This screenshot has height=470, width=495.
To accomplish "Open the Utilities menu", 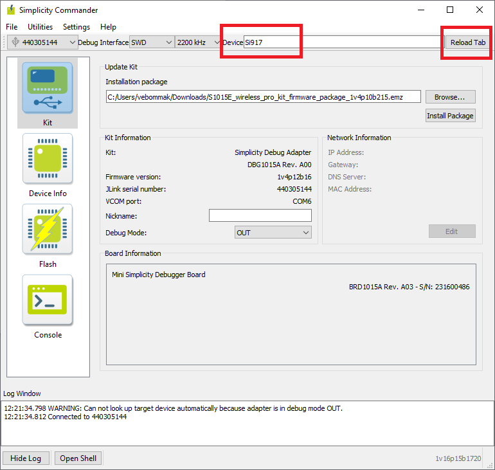I will click(x=40, y=27).
